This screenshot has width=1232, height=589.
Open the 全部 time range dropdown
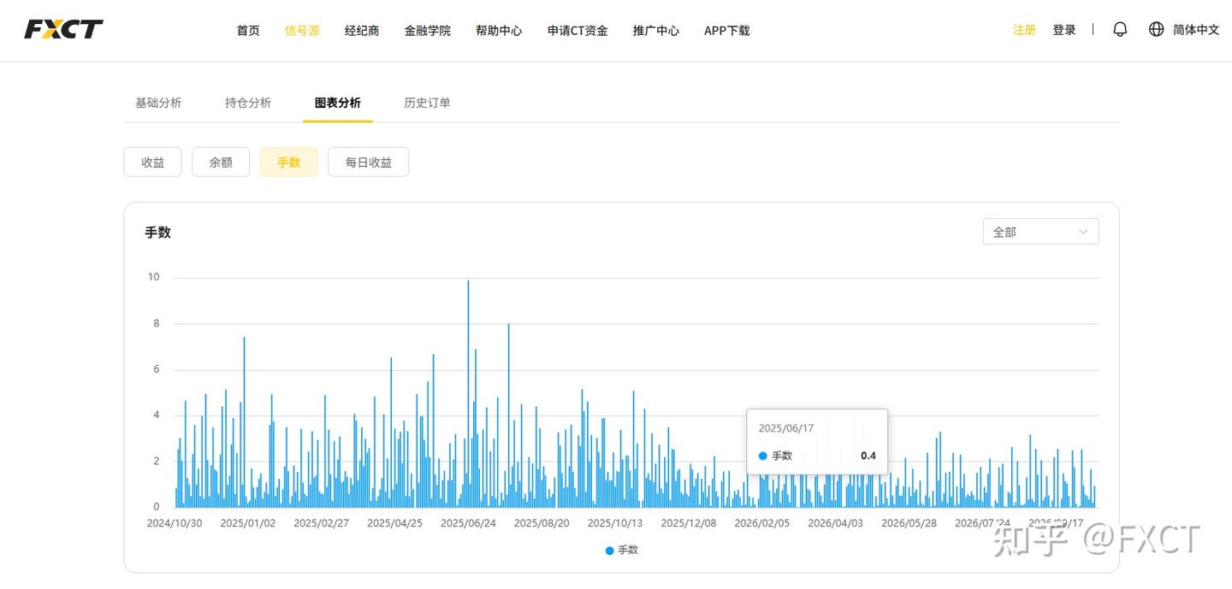[1040, 232]
